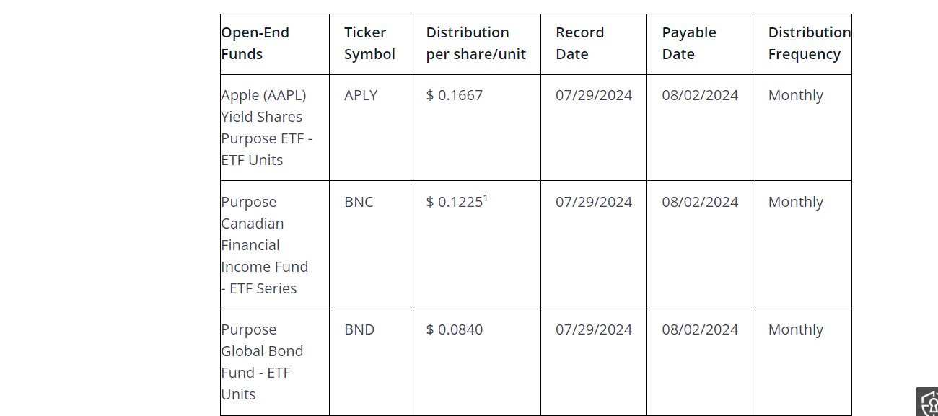Screen dimensions: 938x416
Task: Click the BNC payable date 08/02/2024
Action: pyautogui.click(x=700, y=202)
